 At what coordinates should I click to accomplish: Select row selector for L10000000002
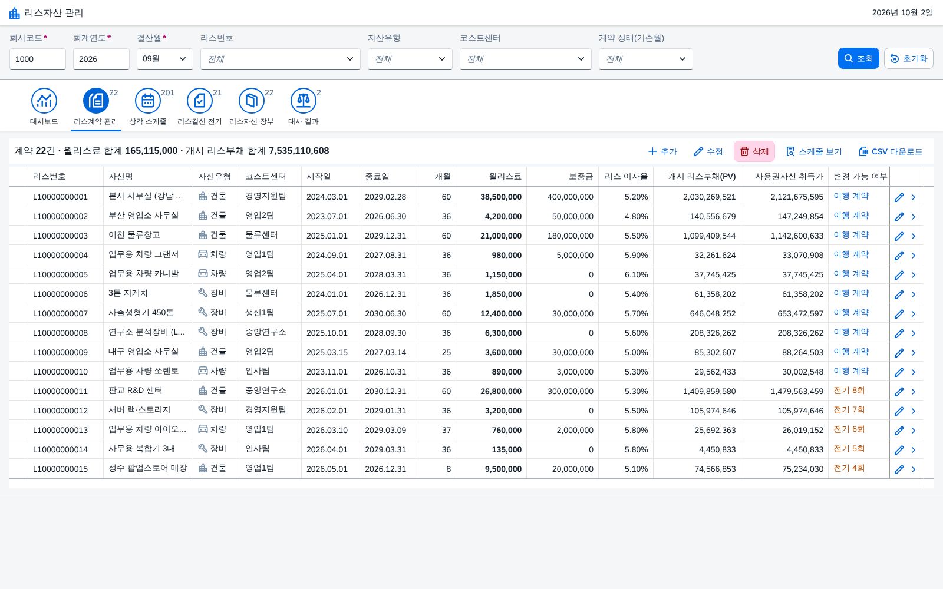[x=18, y=216]
